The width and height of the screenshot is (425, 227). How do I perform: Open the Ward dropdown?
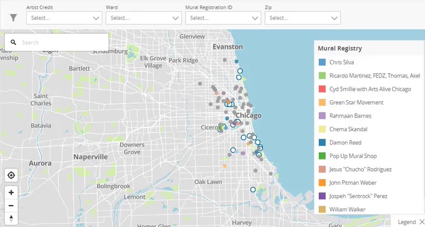click(144, 18)
